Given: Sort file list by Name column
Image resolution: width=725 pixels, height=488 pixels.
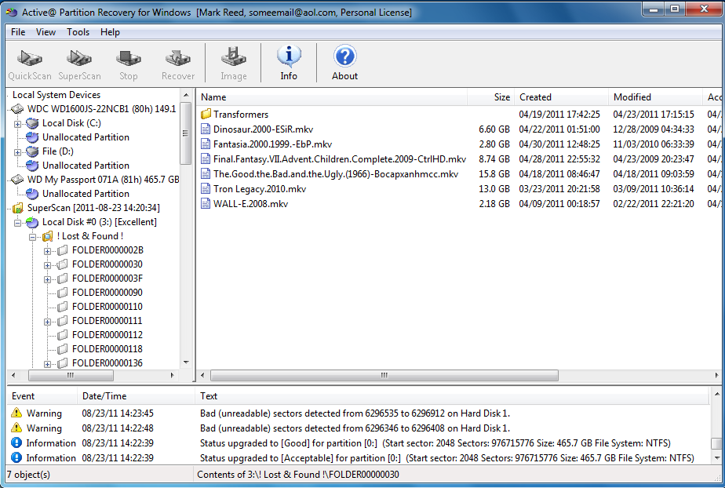Looking at the screenshot, I should click(332, 97).
